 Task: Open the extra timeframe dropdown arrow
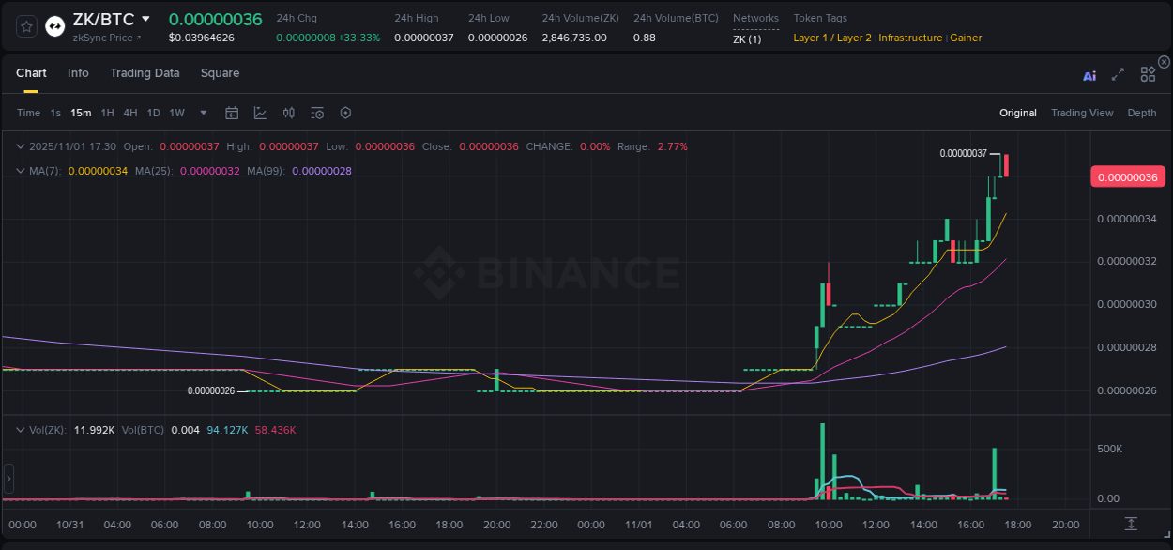point(202,113)
